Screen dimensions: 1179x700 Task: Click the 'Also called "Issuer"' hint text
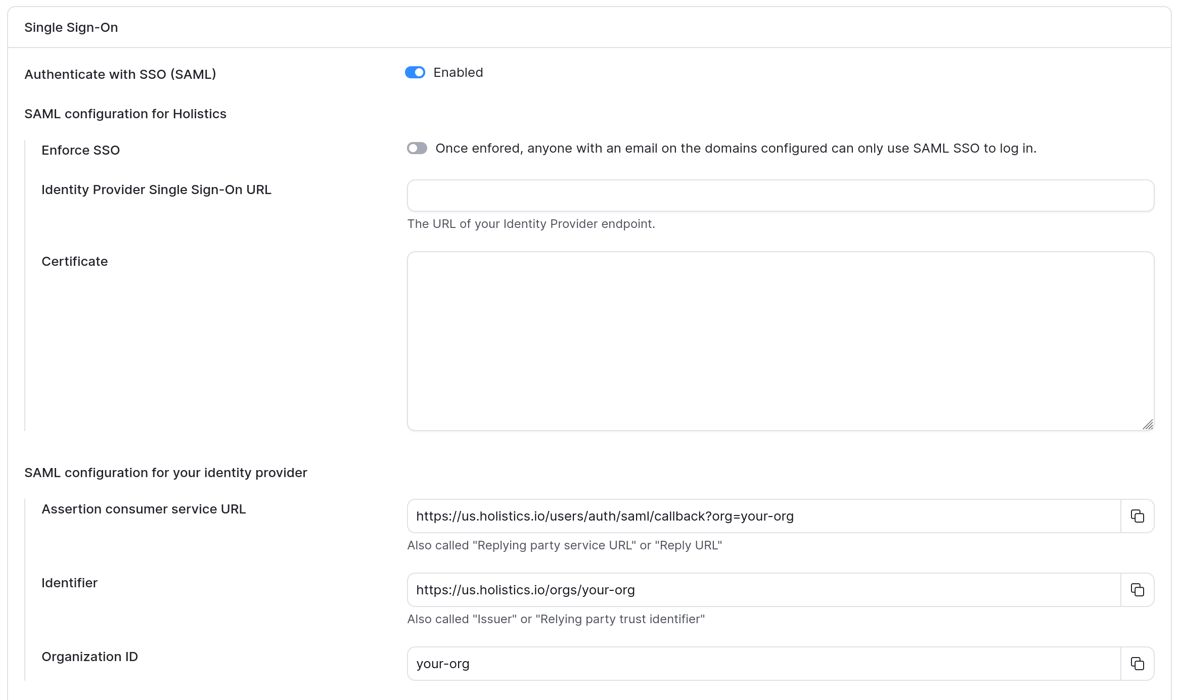556,619
